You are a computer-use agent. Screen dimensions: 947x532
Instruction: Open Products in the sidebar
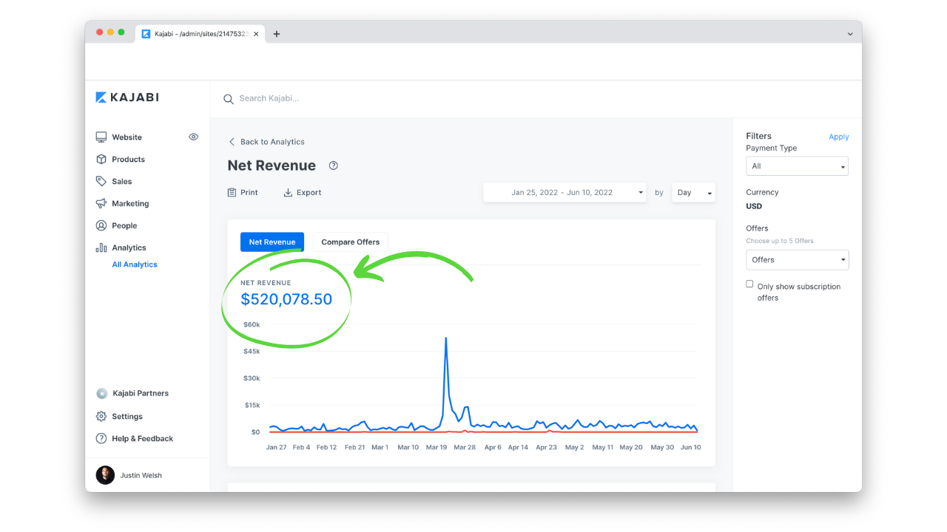[128, 160]
